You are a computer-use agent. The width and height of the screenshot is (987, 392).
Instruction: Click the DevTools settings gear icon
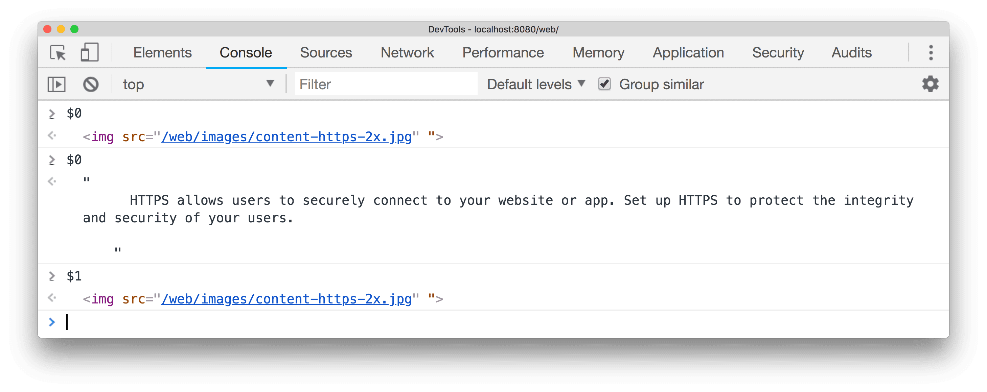(x=931, y=84)
